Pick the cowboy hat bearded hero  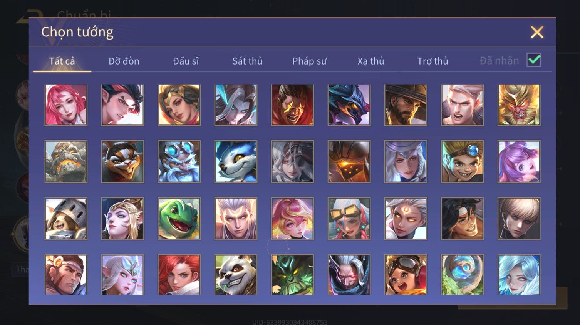406,105
